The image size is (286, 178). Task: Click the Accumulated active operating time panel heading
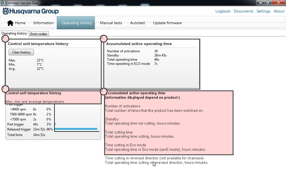click(139, 44)
